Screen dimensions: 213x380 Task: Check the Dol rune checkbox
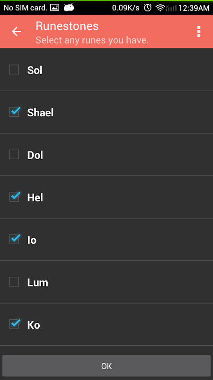(14, 154)
